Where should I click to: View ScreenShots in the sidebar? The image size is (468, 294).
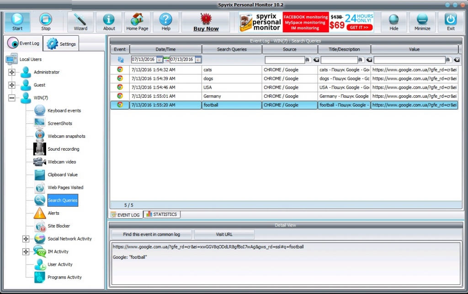coord(60,123)
